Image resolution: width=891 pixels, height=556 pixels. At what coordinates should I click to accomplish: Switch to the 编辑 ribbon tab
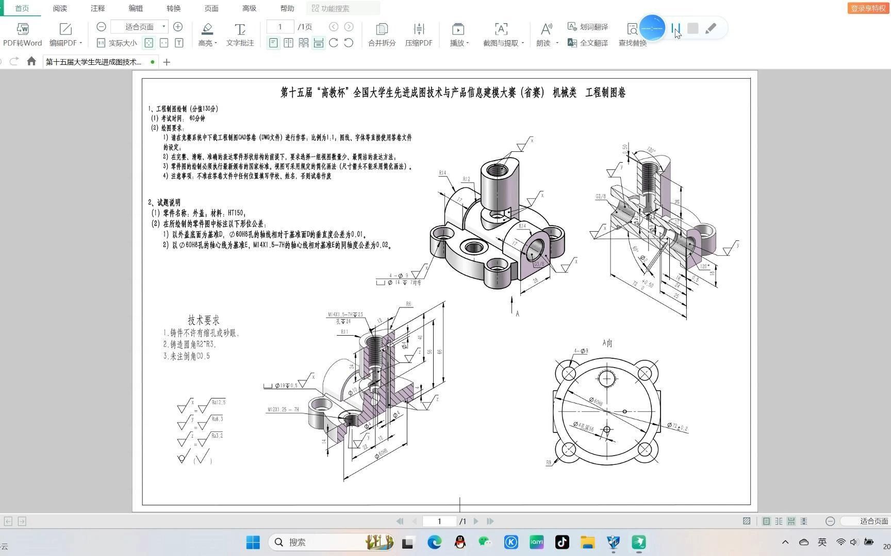click(136, 8)
